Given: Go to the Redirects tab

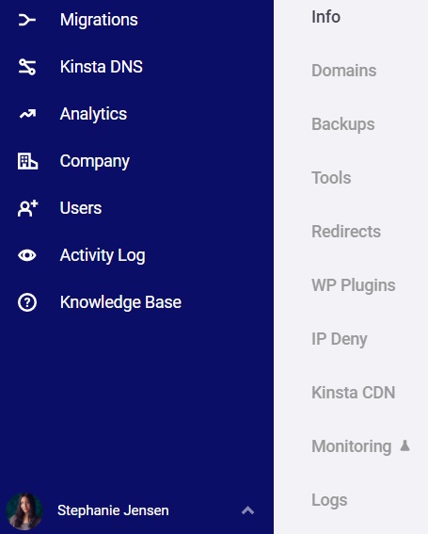Looking at the screenshot, I should 346,232.
